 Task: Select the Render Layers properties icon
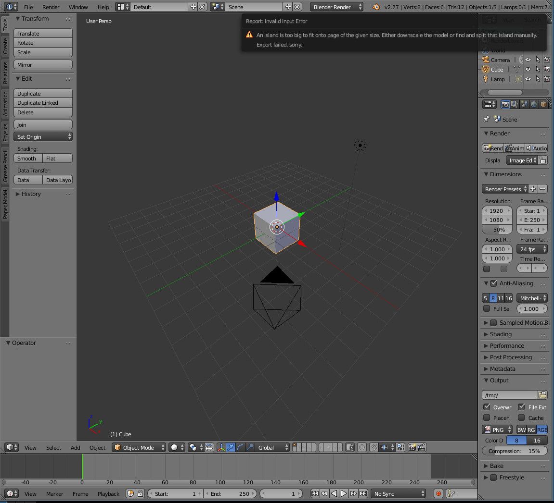pos(514,104)
